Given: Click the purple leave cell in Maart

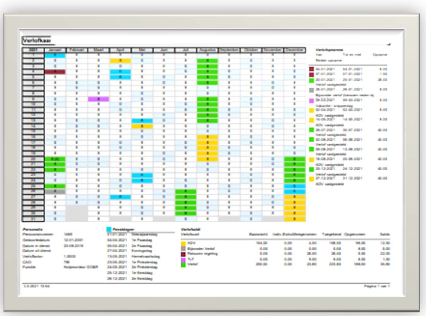Looking at the screenshot, I should 98,99.
